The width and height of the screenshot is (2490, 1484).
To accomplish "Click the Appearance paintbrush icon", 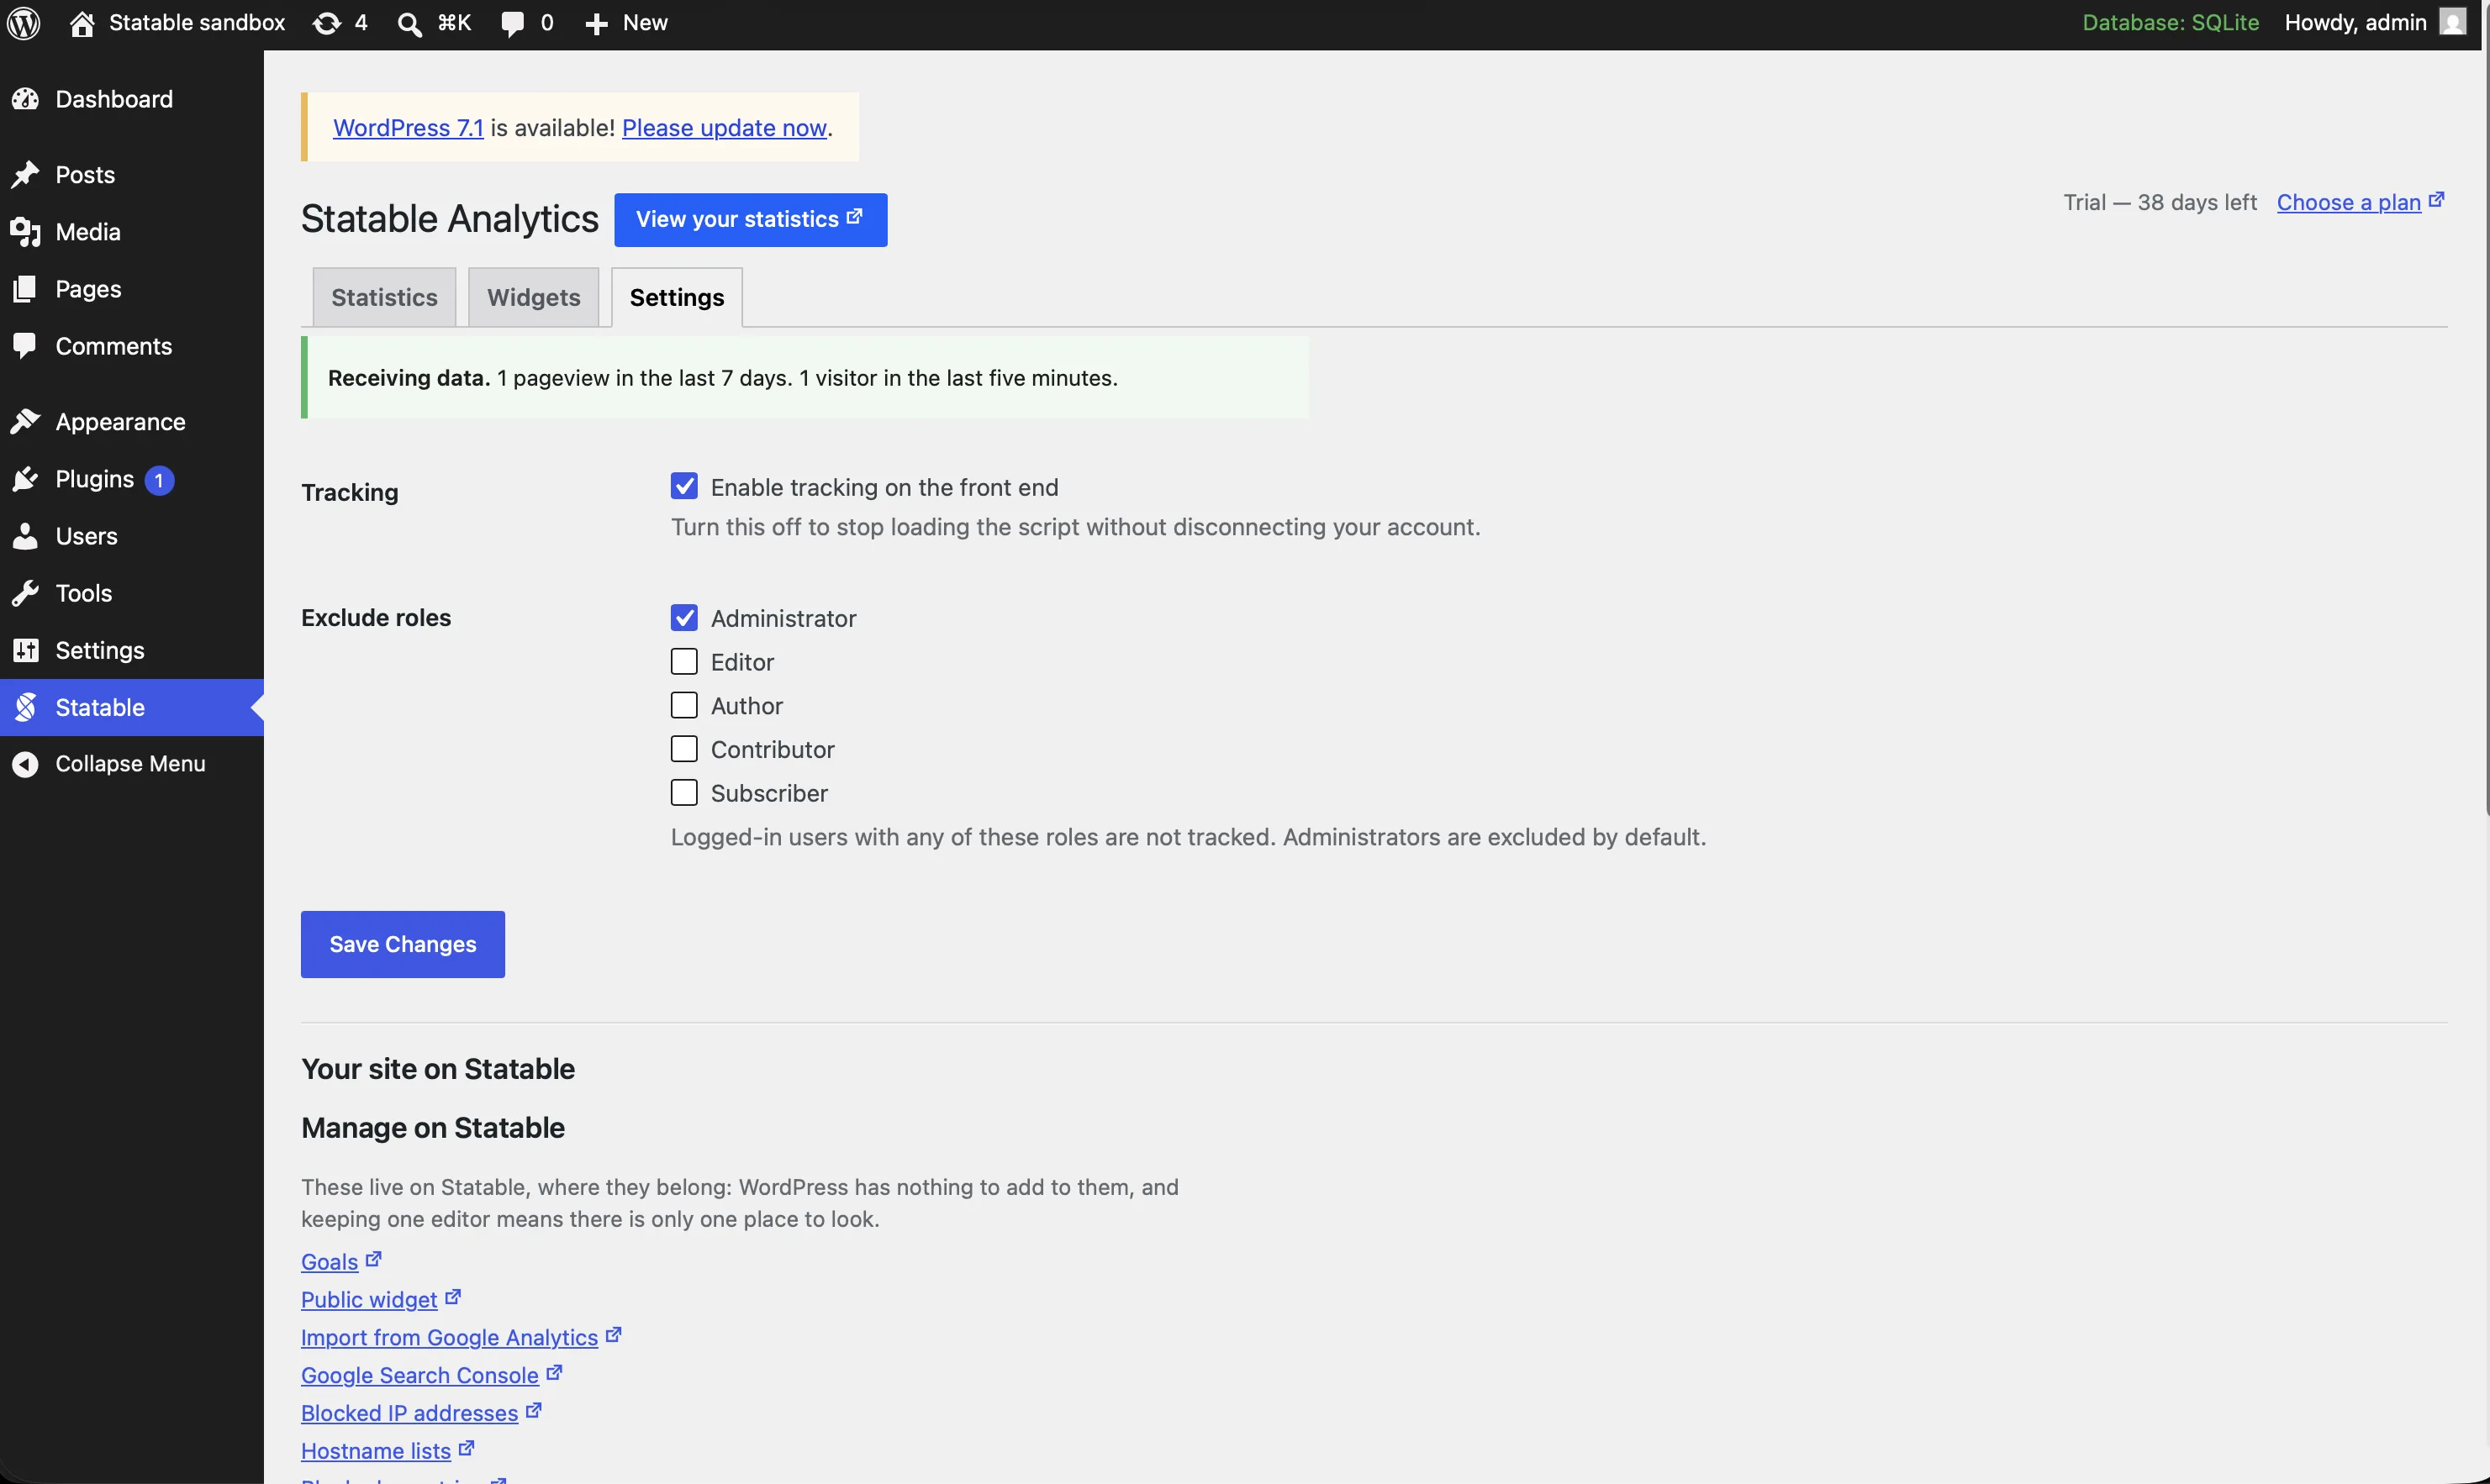I will [x=25, y=422].
